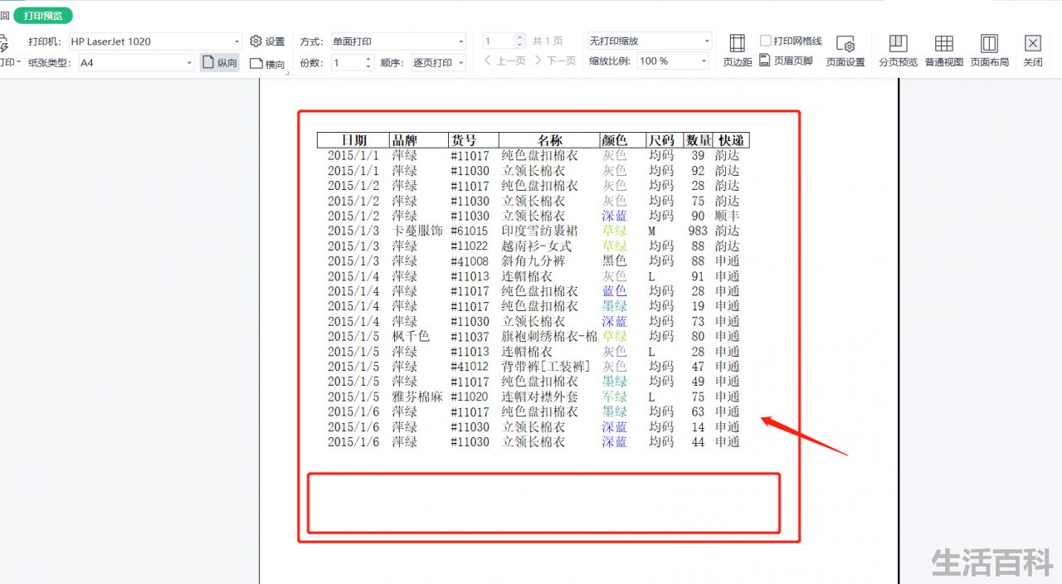
Task: Click the 印度雪纺裹裙 name cell
Action: 539,231
